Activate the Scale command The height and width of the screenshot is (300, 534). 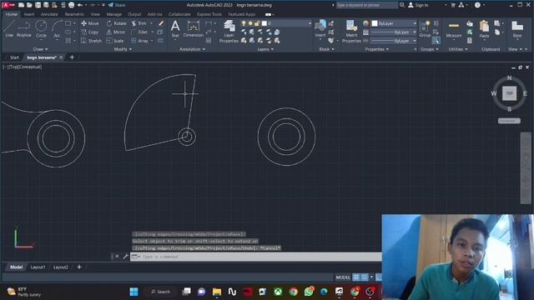click(x=115, y=41)
